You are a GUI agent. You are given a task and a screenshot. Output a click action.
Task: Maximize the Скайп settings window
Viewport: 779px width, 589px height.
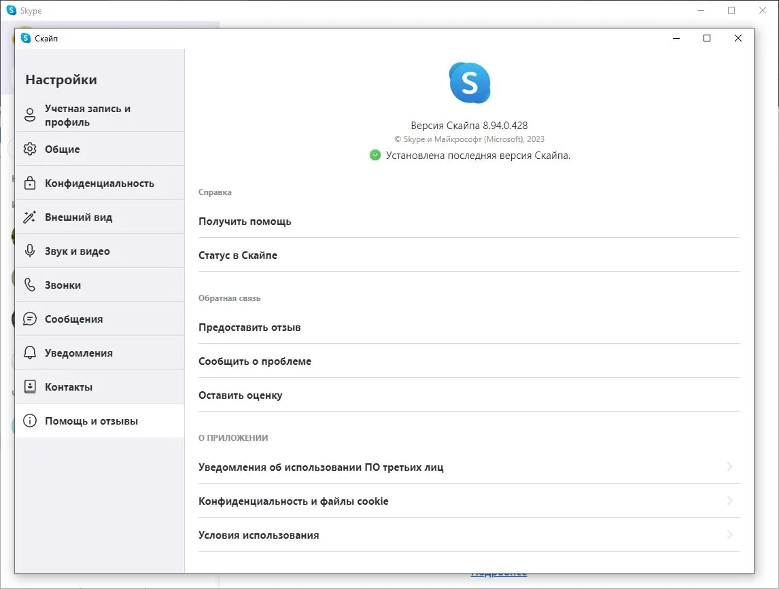tap(707, 38)
